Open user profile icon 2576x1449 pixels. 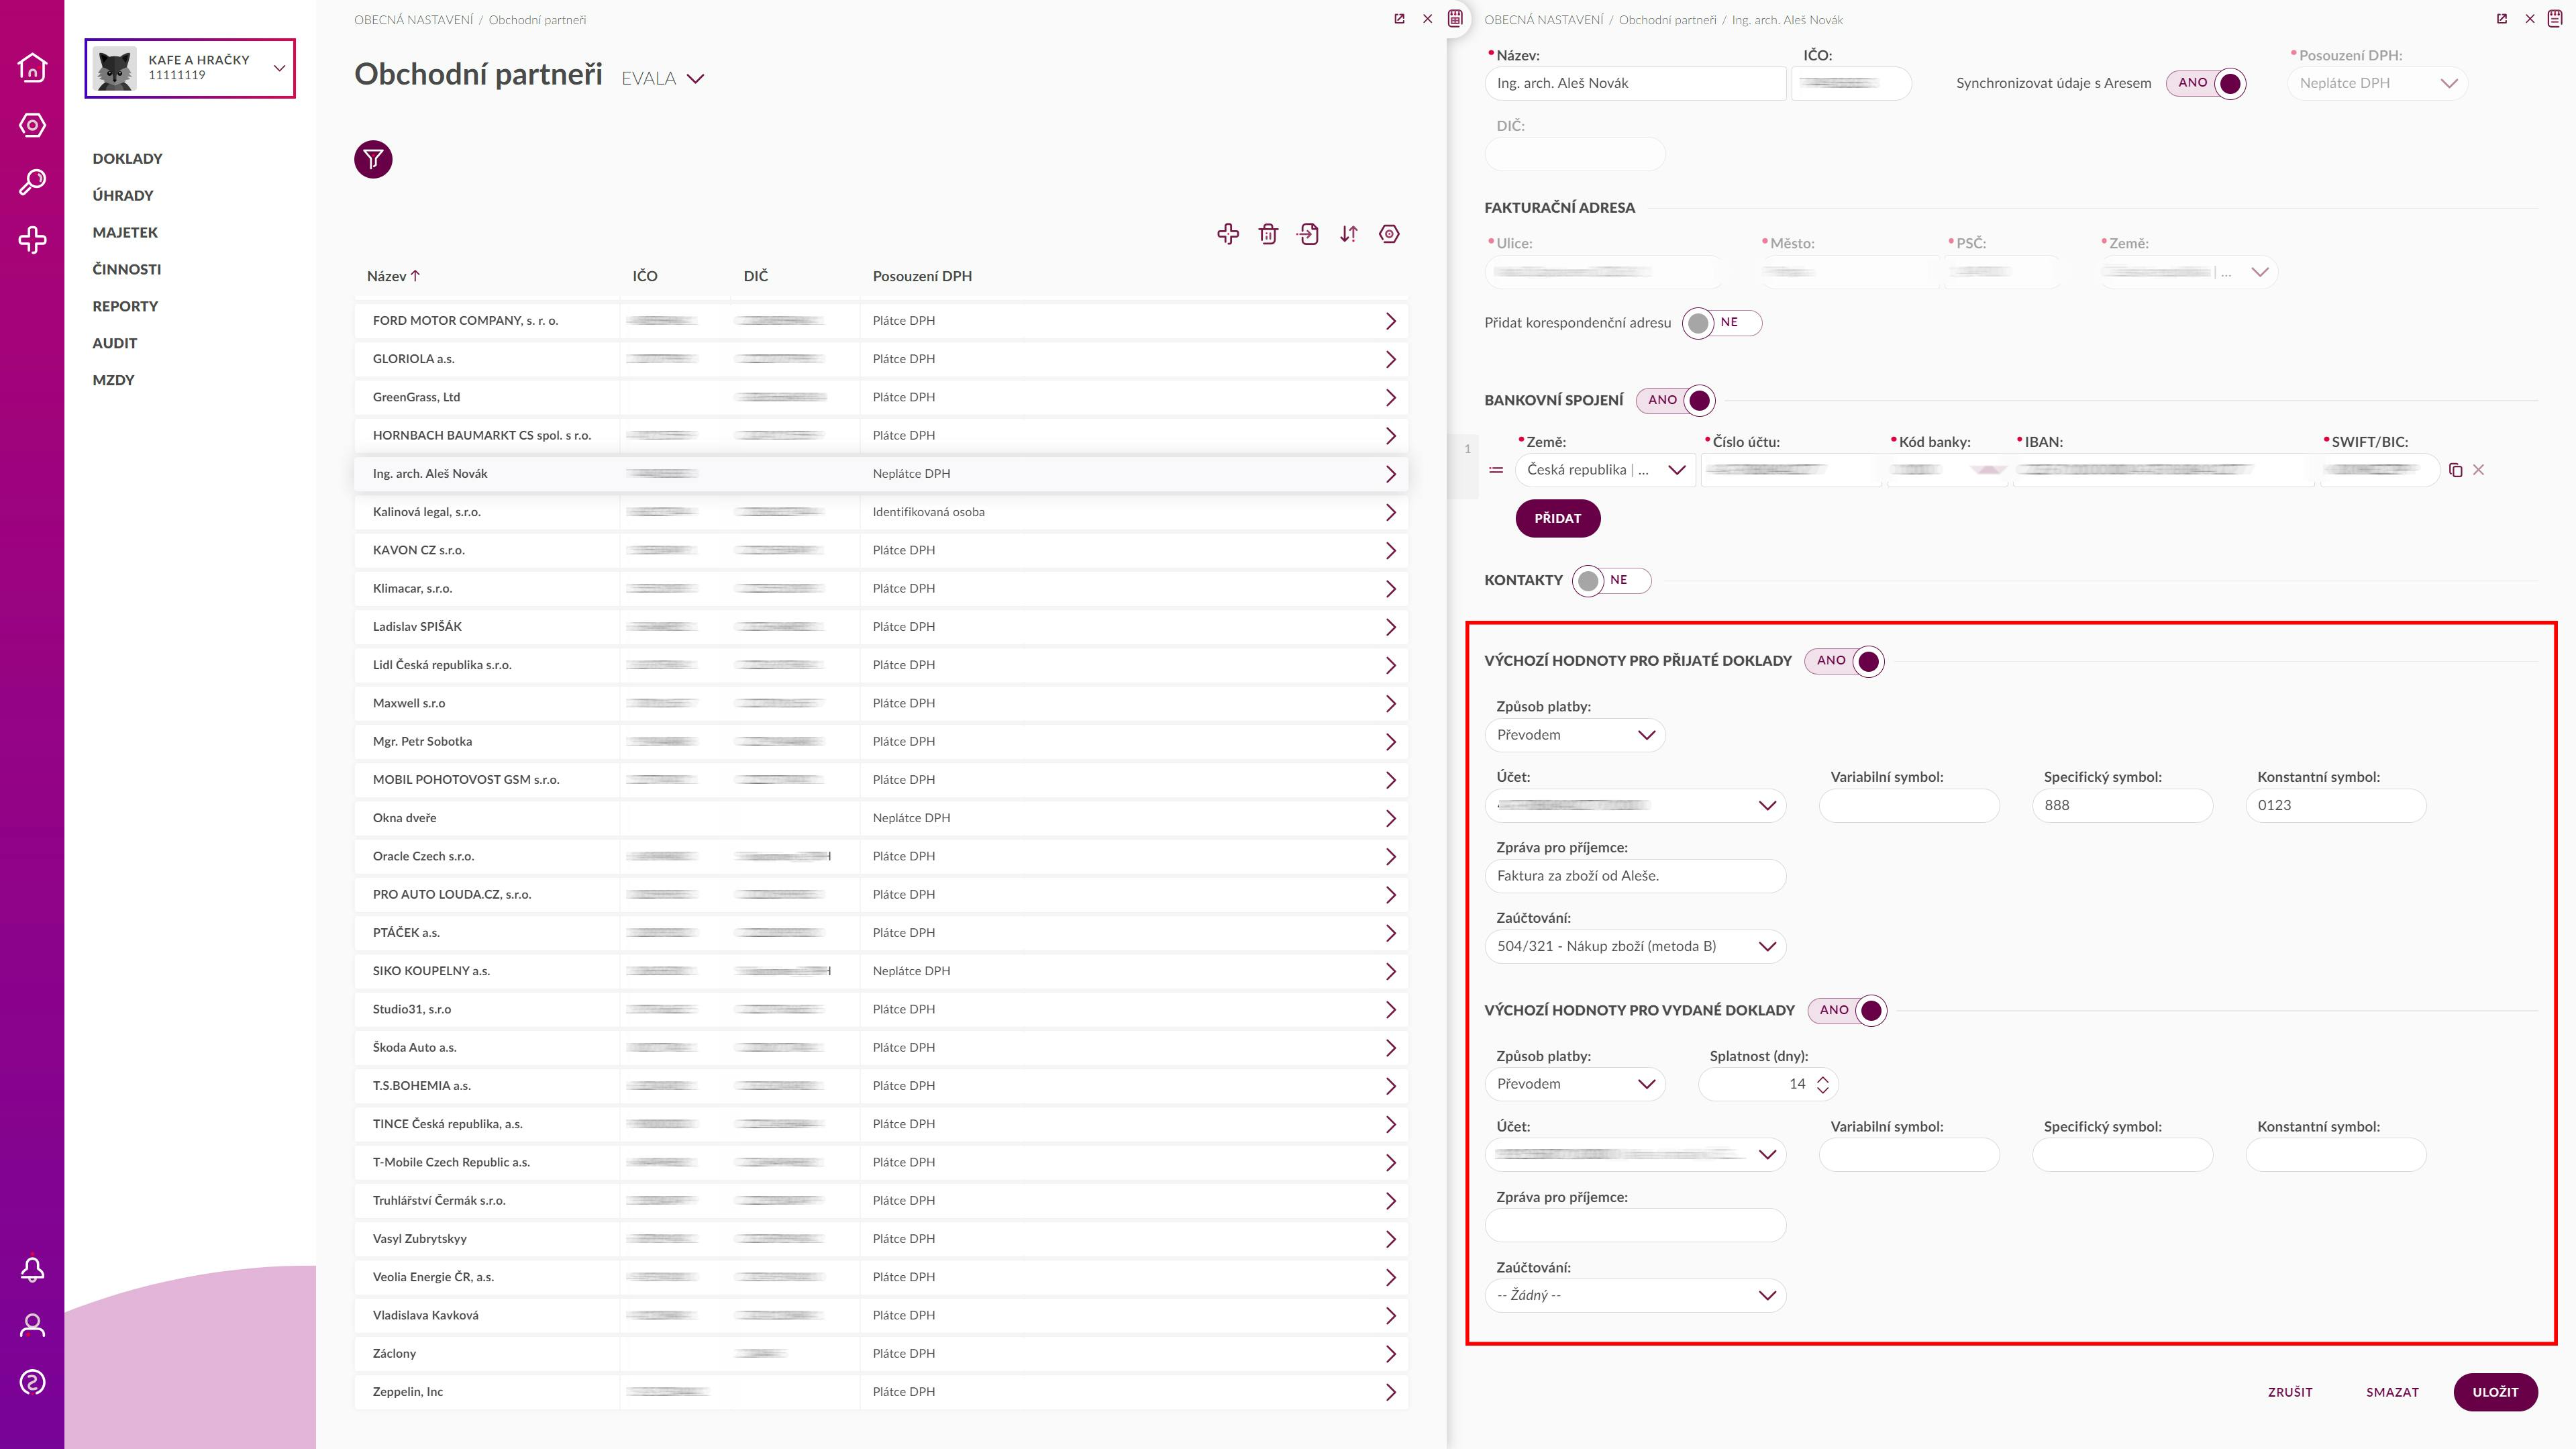tap(32, 1326)
